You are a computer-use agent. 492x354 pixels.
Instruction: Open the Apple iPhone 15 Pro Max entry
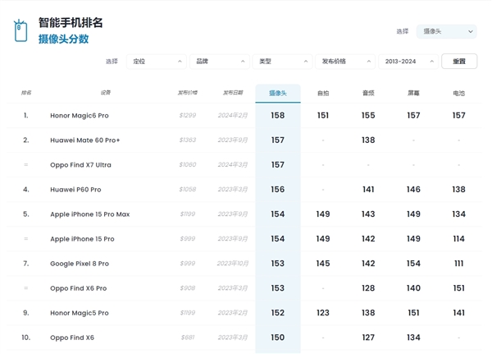click(x=88, y=214)
